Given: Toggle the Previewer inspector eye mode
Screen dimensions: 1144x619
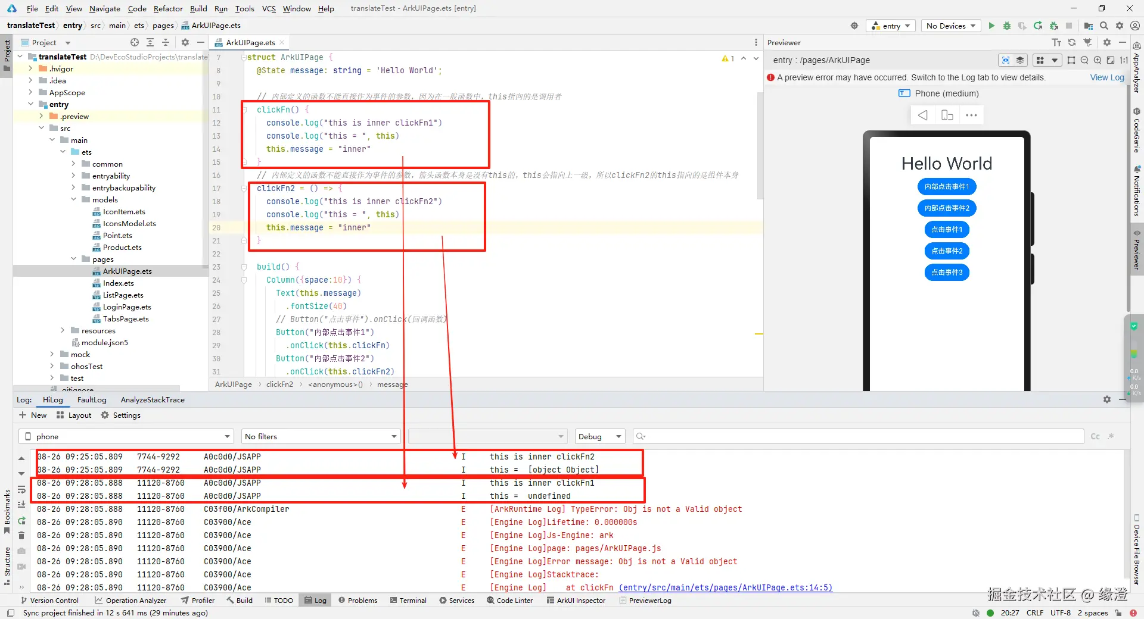Looking at the screenshot, I should tap(1006, 60).
